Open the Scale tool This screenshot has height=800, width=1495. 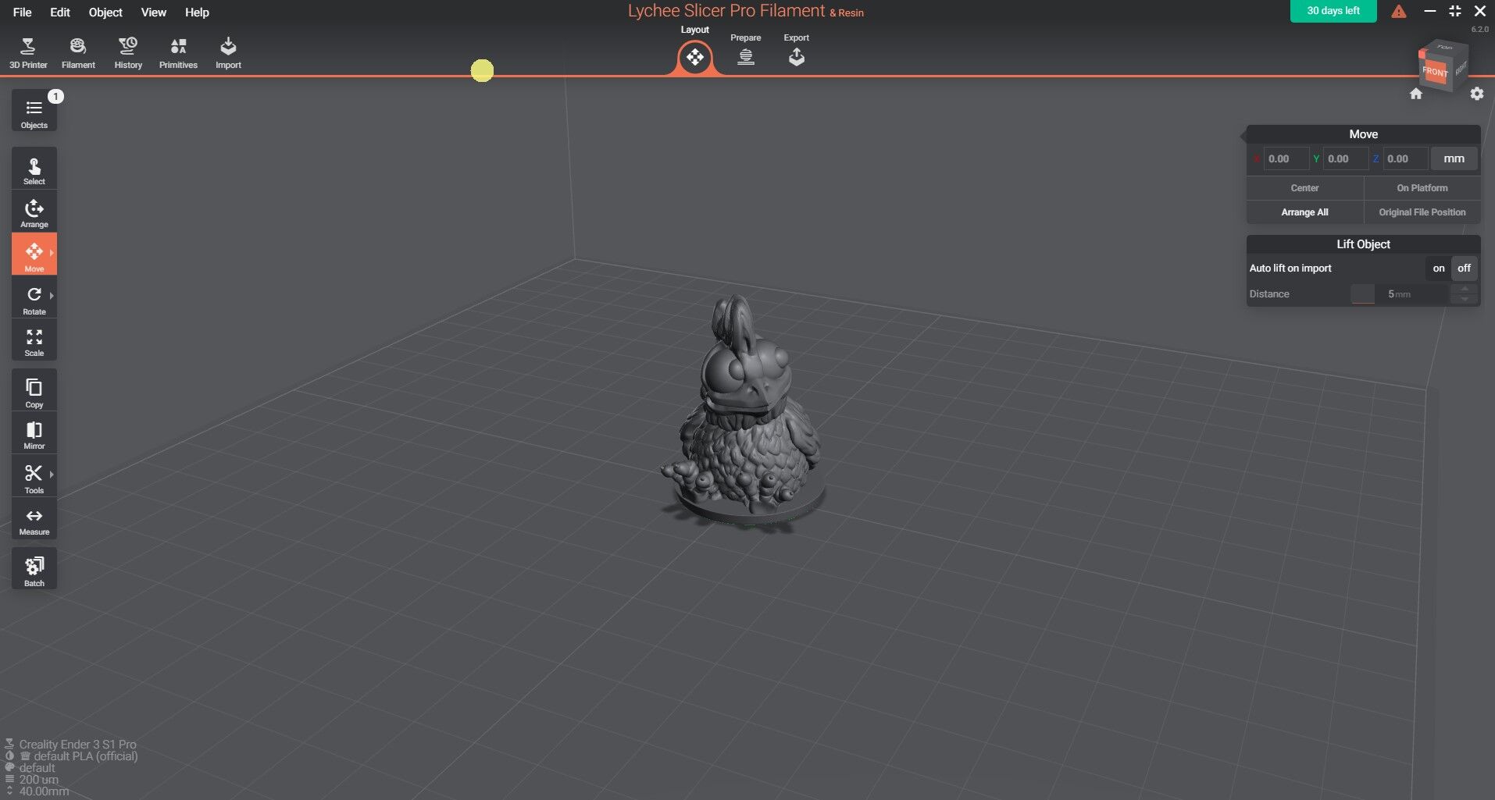(x=34, y=342)
